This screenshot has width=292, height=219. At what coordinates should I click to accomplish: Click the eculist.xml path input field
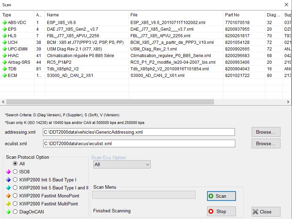[x=139, y=143]
